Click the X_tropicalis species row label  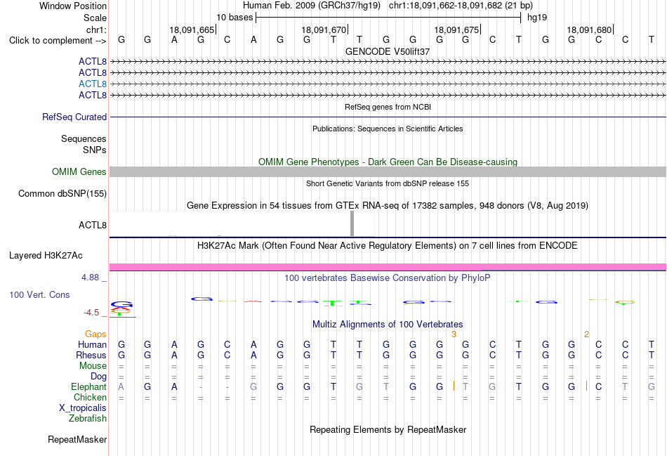click(83, 408)
